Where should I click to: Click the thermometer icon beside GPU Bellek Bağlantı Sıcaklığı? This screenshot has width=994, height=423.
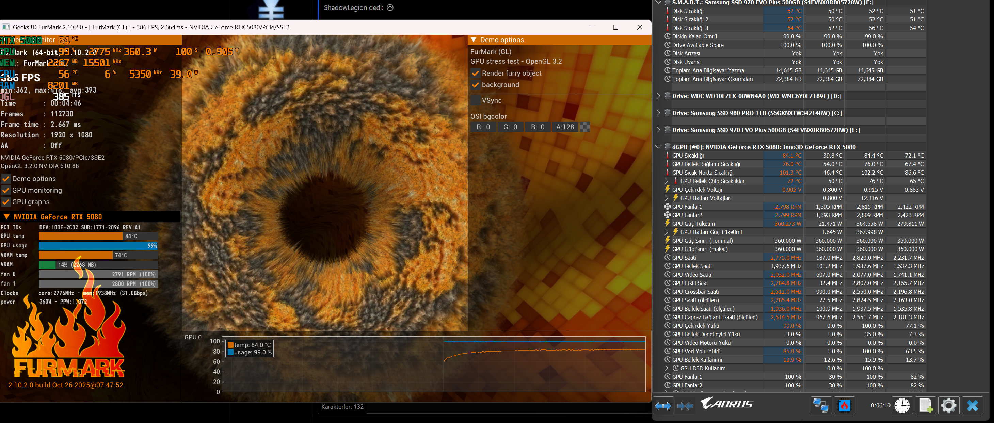coord(667,164)
